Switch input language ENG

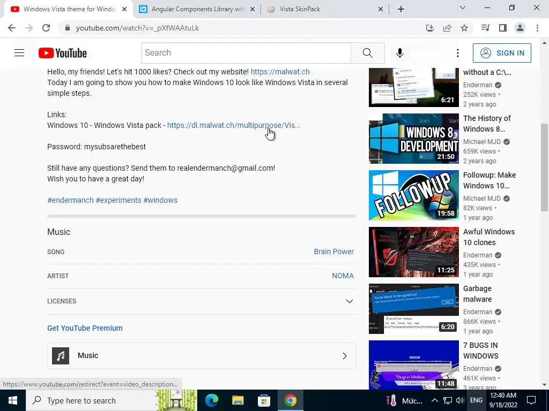click(476, 400)
